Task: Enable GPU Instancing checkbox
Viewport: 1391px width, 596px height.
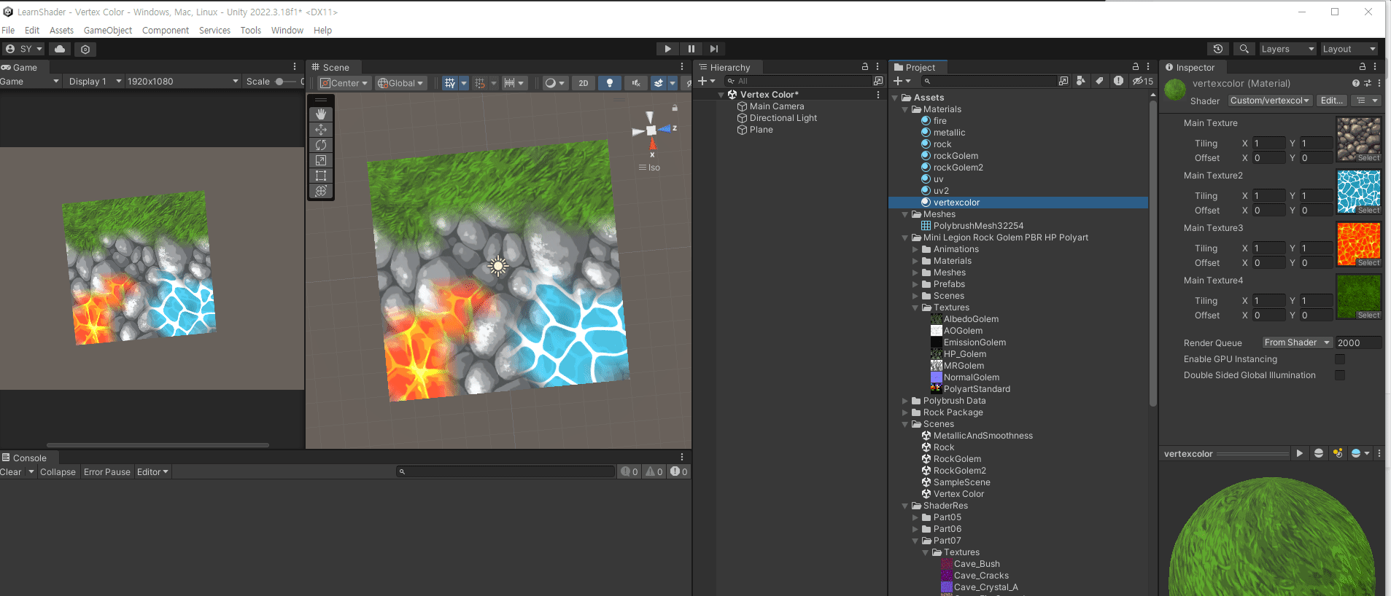Action: (x=1340, y=359)
